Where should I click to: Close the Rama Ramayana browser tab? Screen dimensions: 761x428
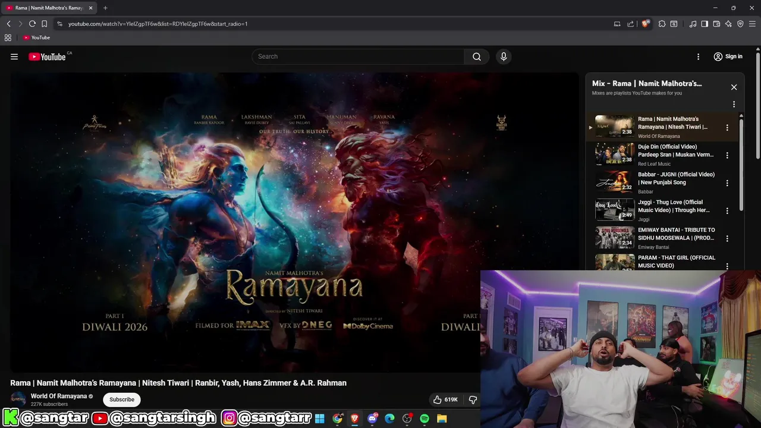90,8
